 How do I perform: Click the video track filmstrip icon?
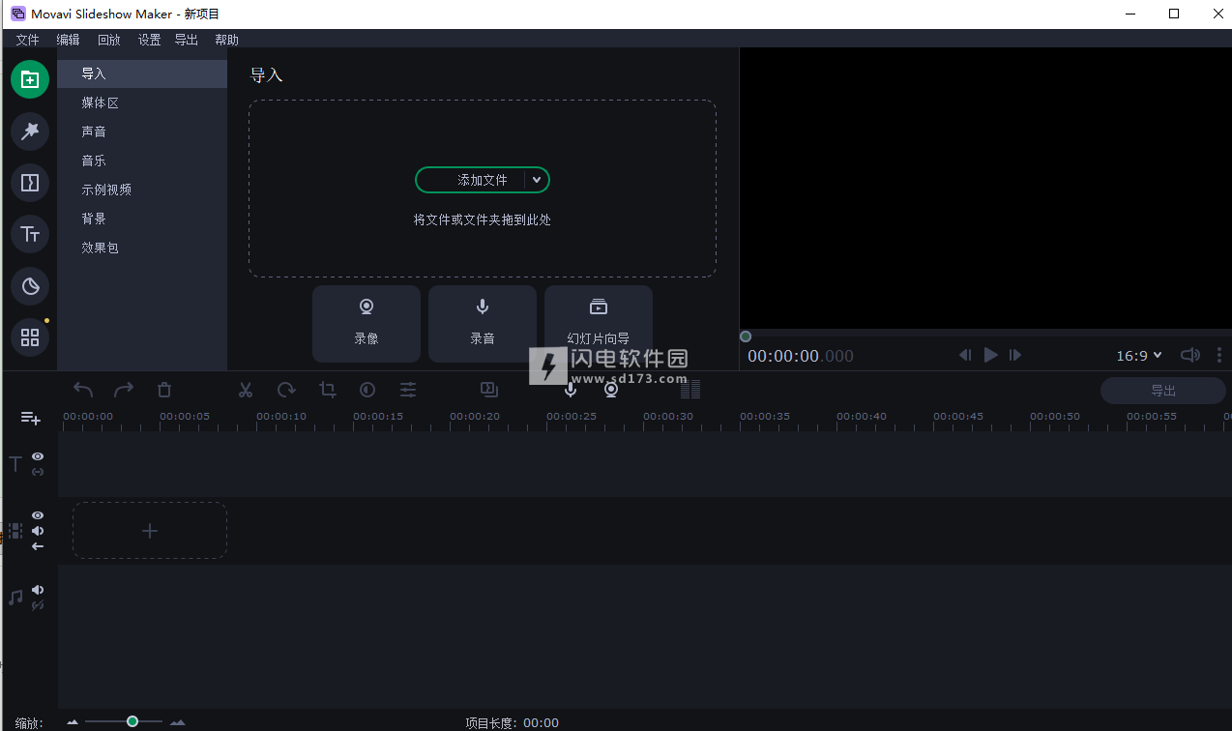[x=15, y=531]
